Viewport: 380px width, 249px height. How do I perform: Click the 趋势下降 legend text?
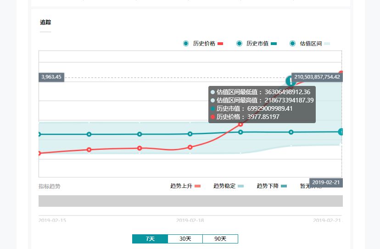268,186
